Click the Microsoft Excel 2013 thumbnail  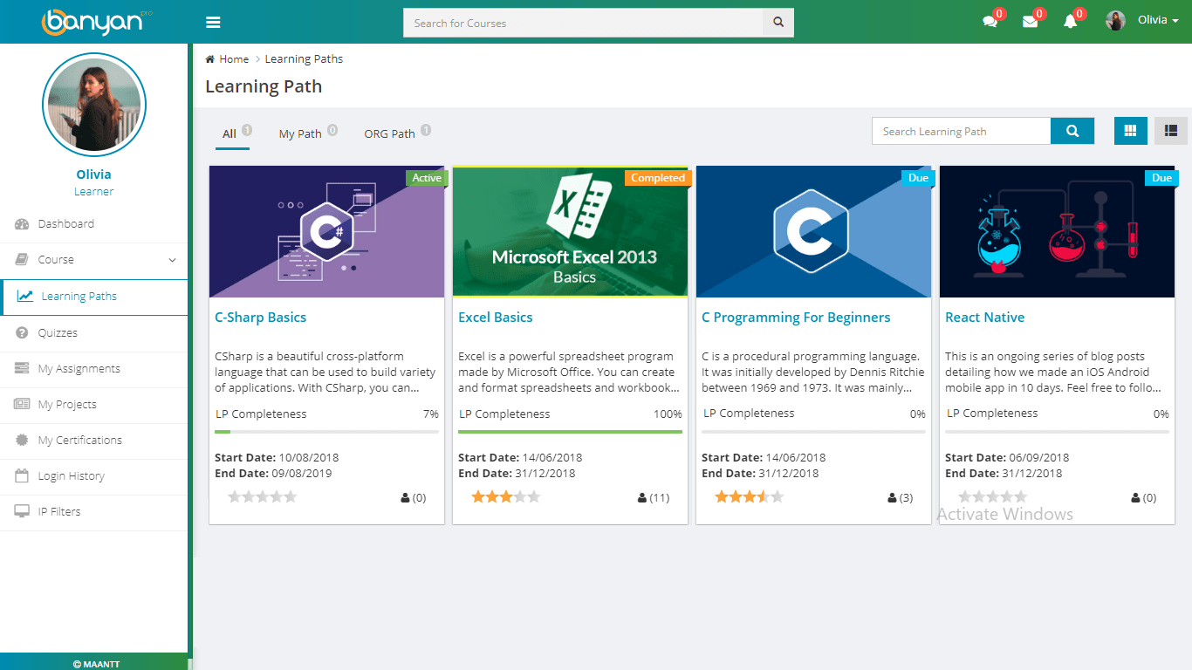(570, 231)
